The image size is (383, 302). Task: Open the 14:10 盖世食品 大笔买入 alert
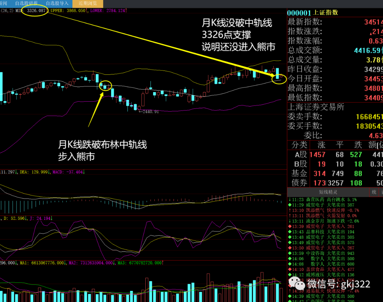click(x=322, y=269)
